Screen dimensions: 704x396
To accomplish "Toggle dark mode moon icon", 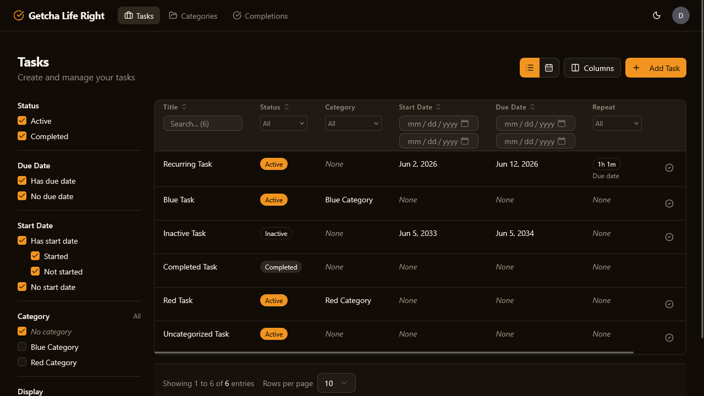I will coord(656,15).
